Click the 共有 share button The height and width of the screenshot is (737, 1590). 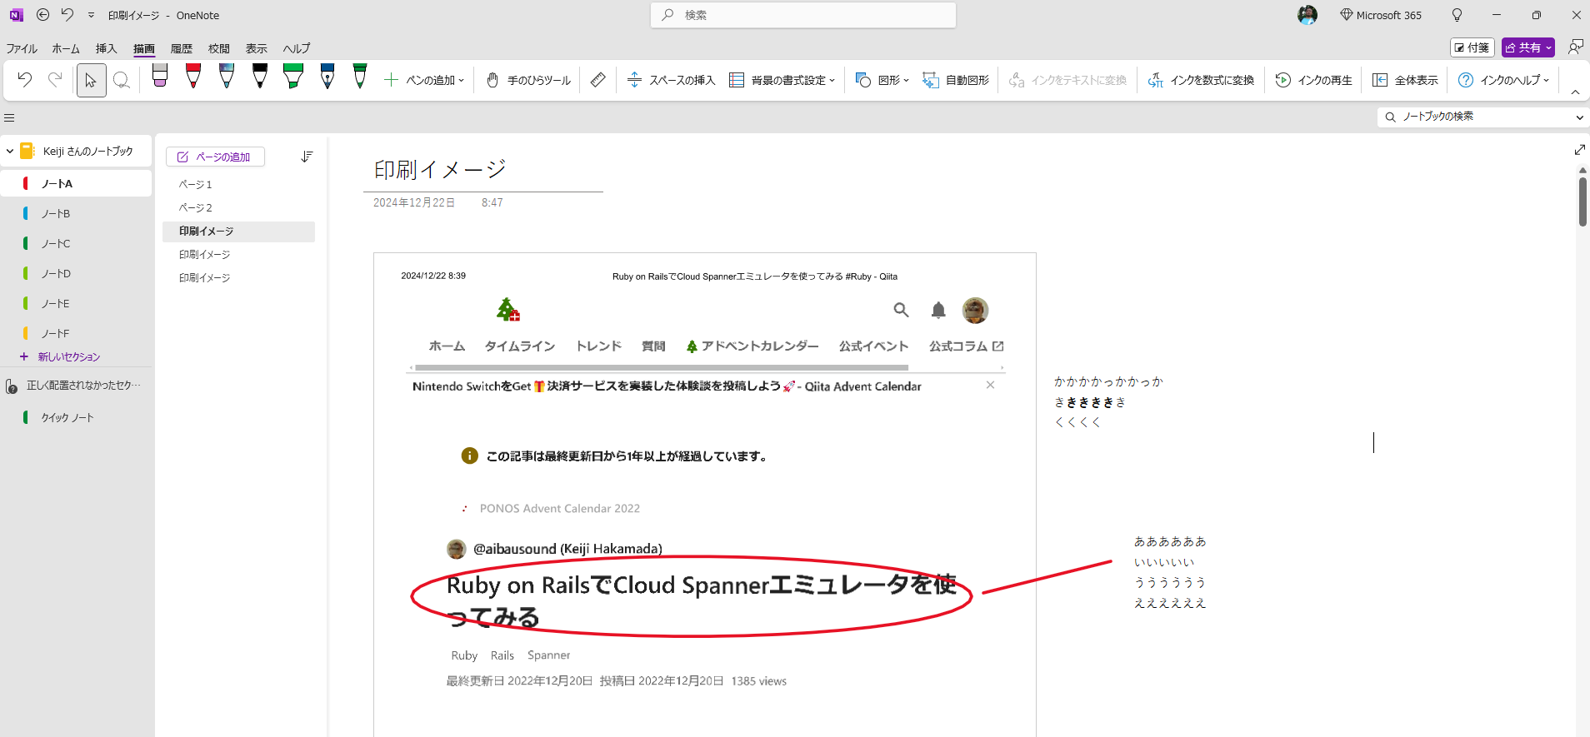click(1527, 47)
